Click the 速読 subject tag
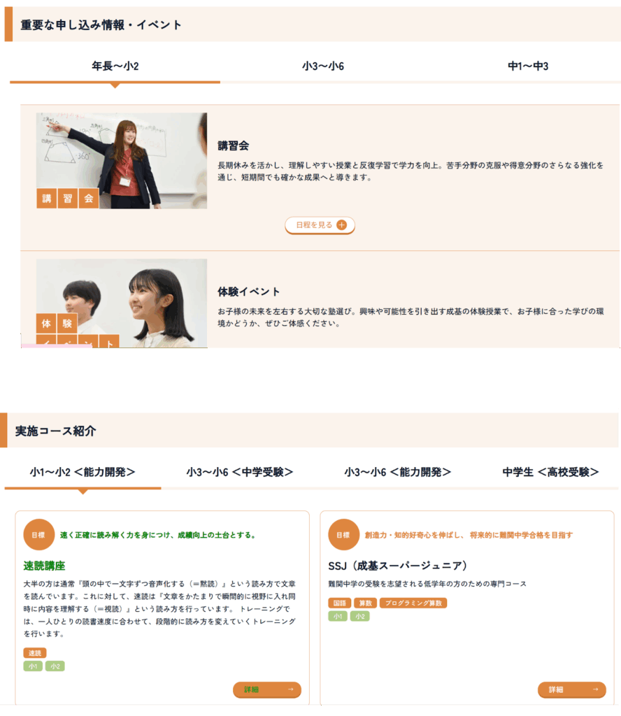 pos(35,652)
